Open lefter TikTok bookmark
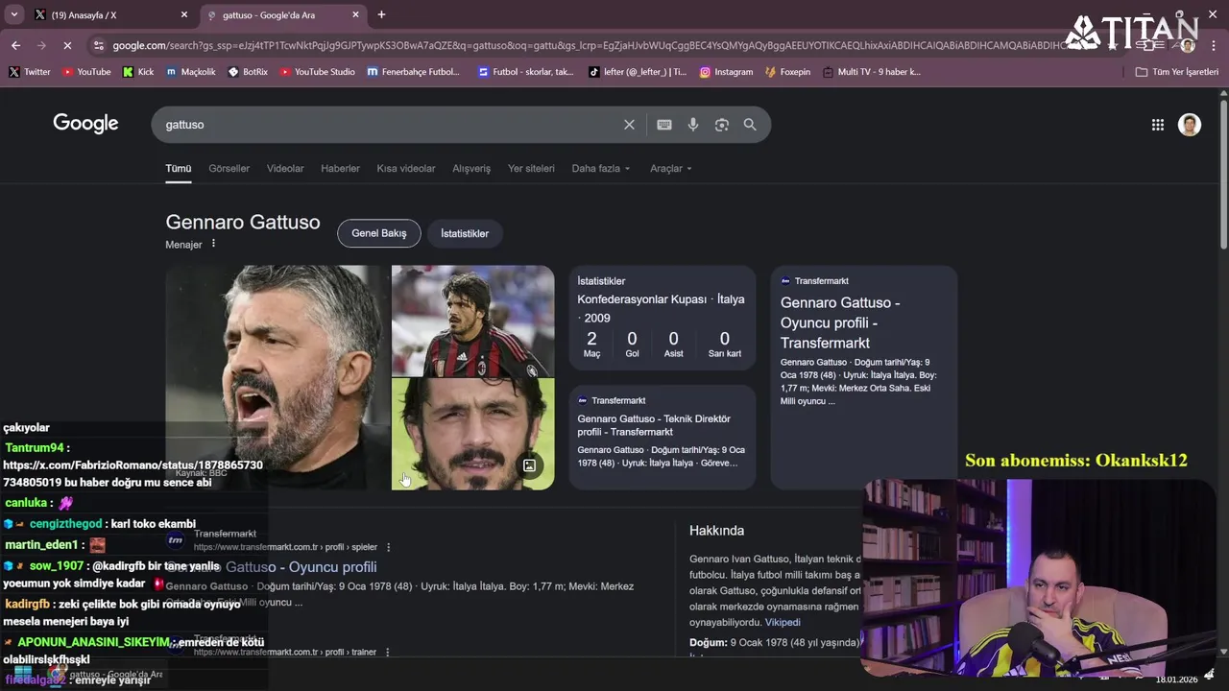This screenshot has height=691, width=1229. point(638,72)
